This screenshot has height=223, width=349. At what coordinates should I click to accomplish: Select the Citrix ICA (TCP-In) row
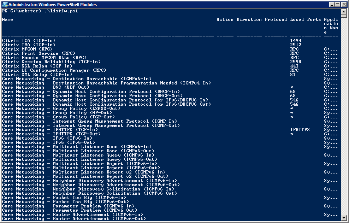(x=29, y=41)
